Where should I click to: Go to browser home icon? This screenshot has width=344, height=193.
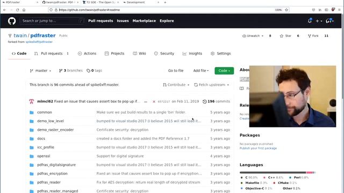(24, 10)
